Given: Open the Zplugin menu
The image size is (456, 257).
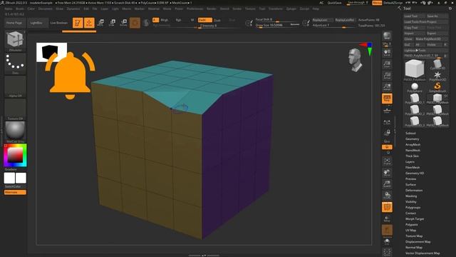Looking at the screenshot, I should coord(291,9).
